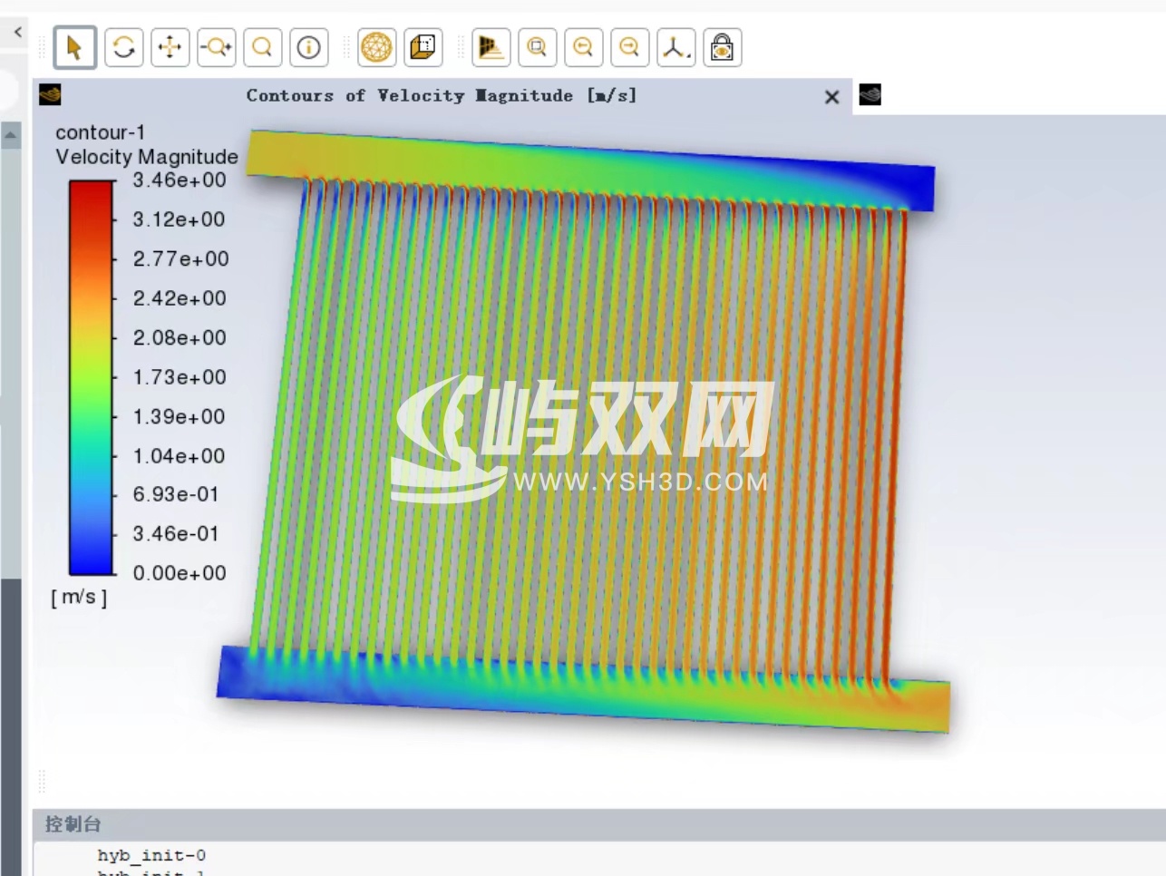Click the Velocity Magnitude legend label

[x=147, y=157]
